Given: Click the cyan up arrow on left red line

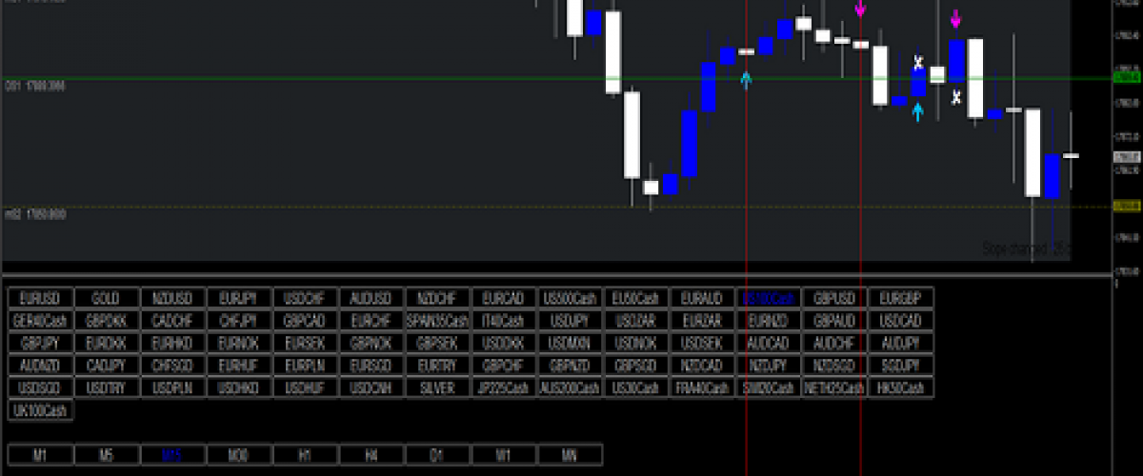Looking at the screenshot, I should [747, 78].
